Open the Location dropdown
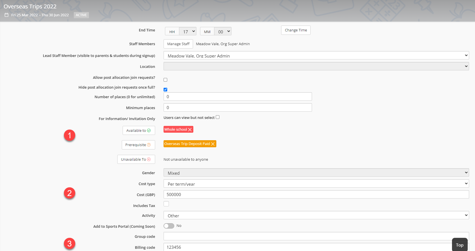 316,66
